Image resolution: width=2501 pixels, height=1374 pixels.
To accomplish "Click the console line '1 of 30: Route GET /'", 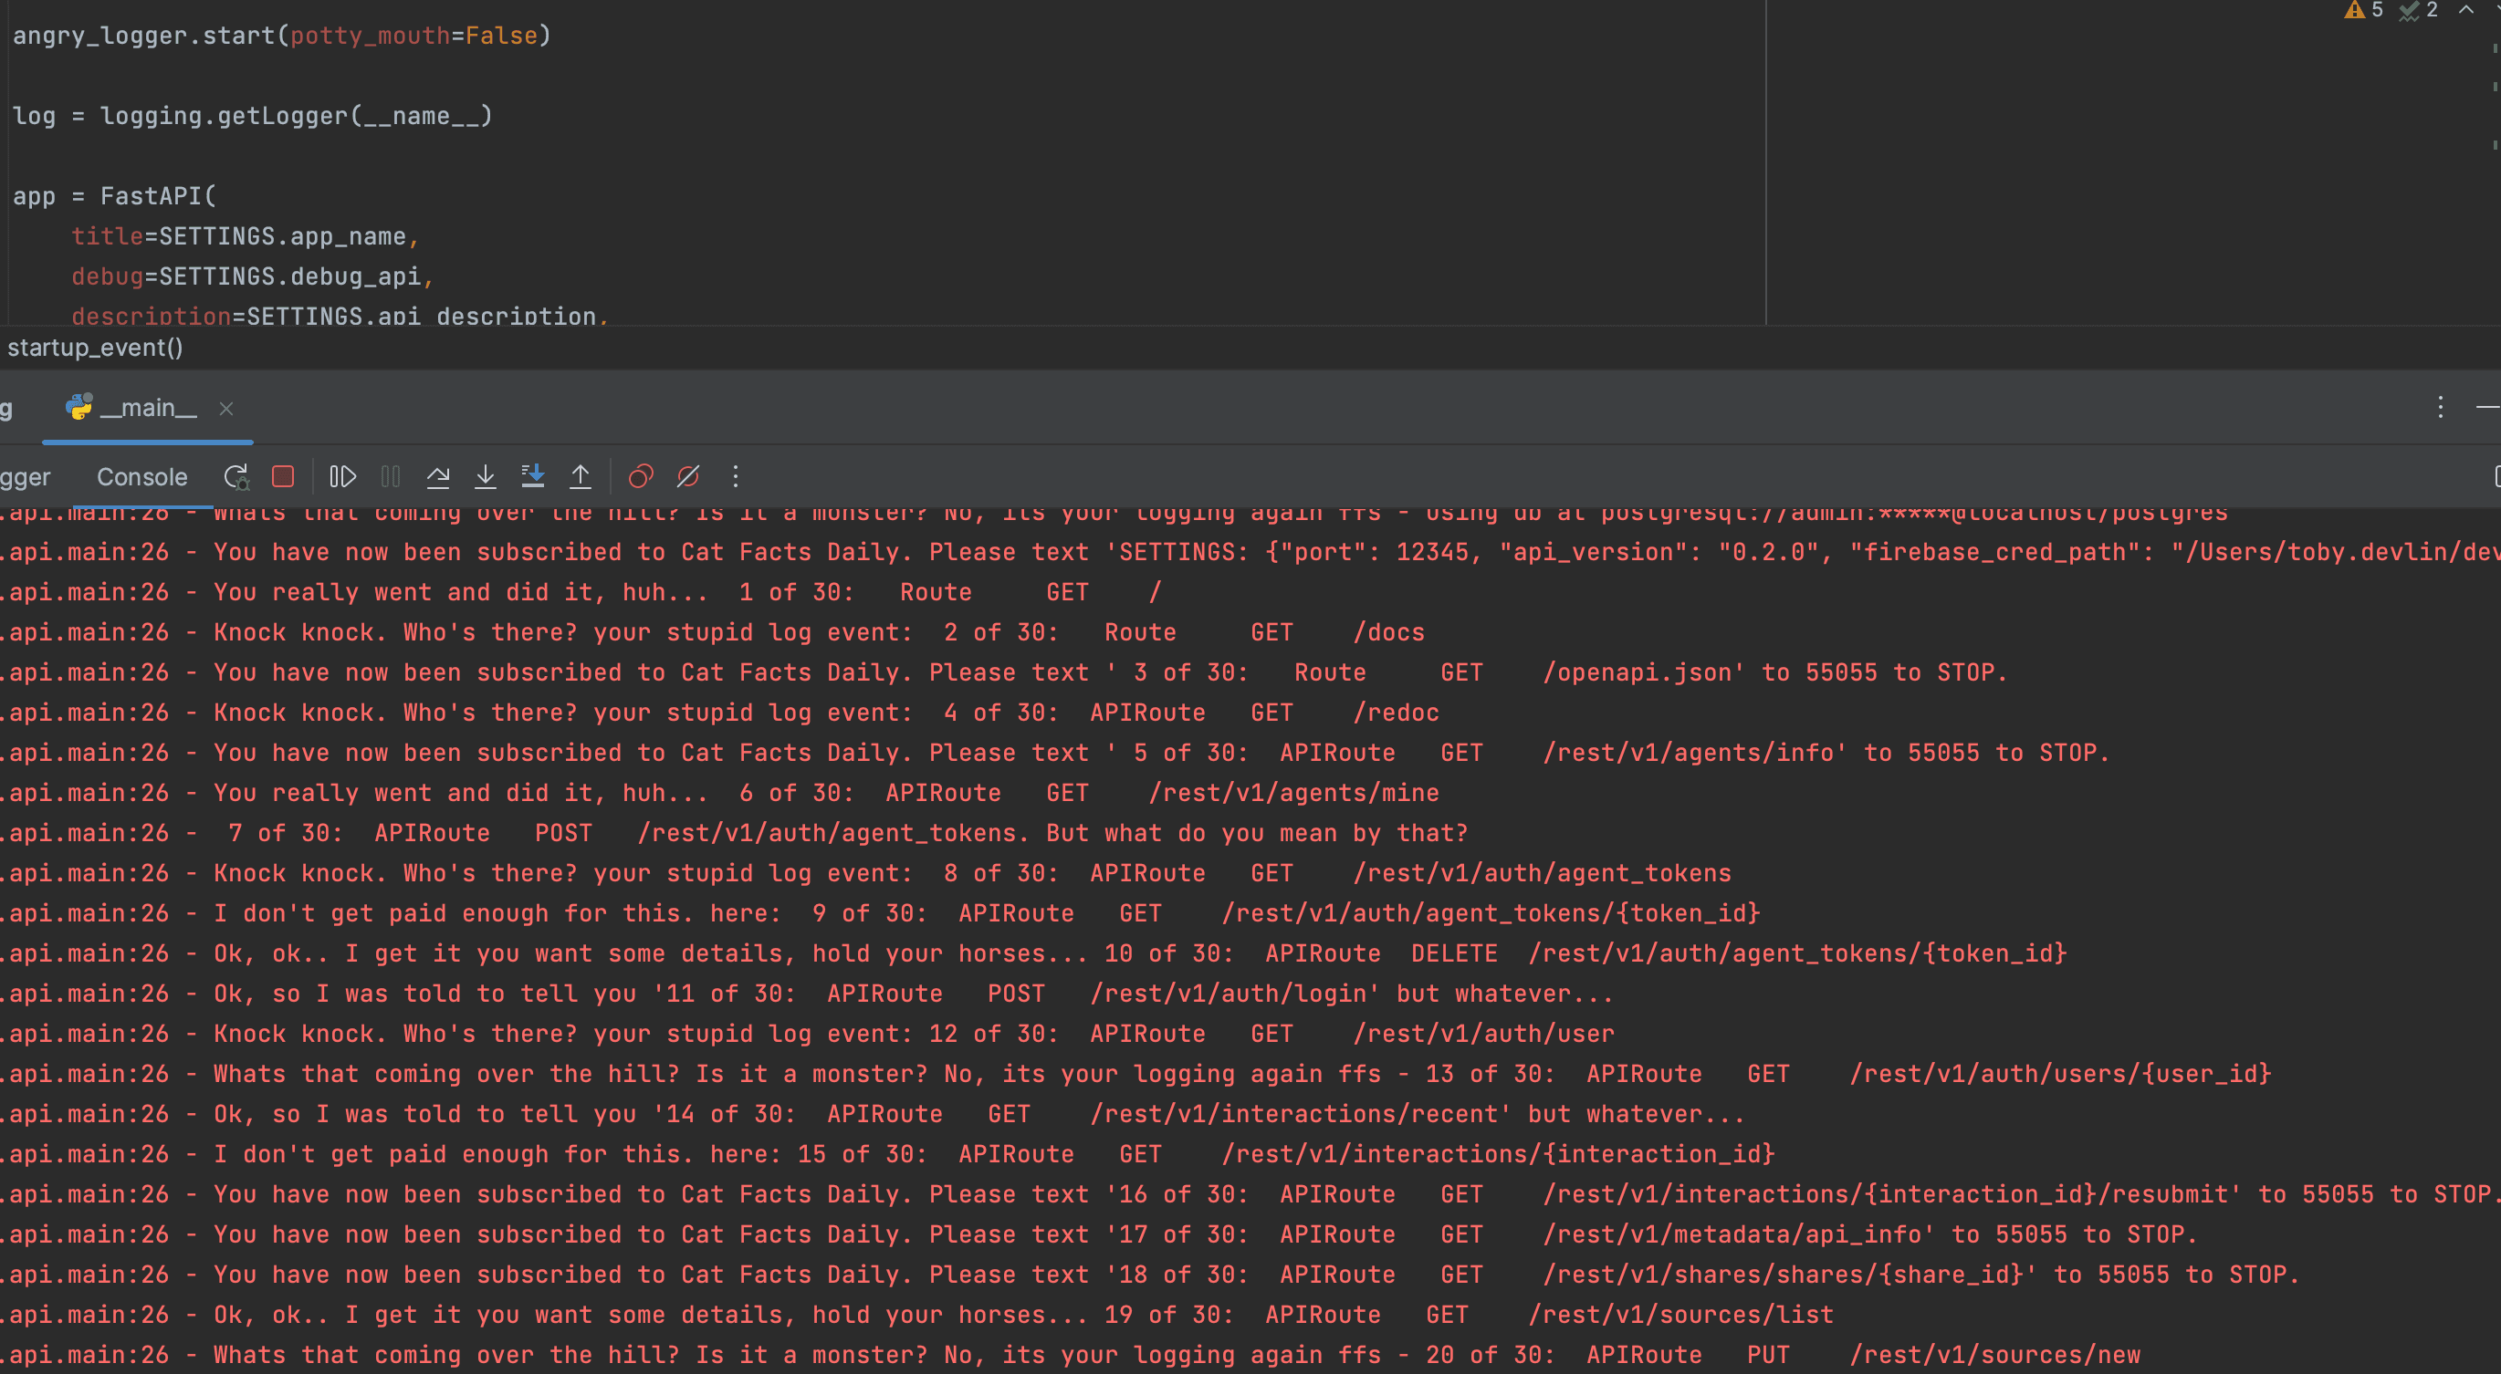I will [581, 592].
